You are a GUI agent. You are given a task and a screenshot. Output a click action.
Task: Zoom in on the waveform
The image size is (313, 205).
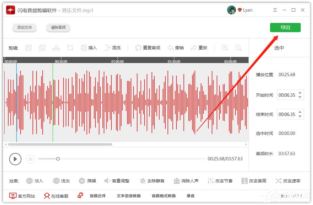click(225, 47)
